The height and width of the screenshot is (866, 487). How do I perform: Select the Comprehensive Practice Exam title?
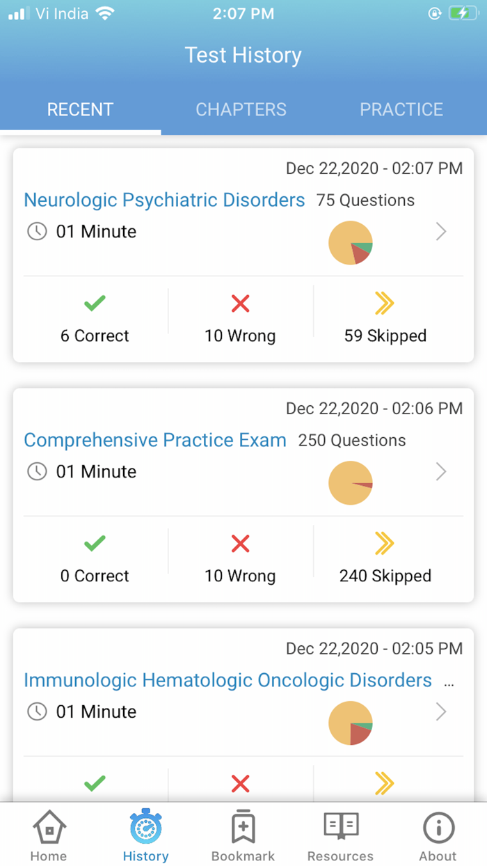click(x=154, y=440)
